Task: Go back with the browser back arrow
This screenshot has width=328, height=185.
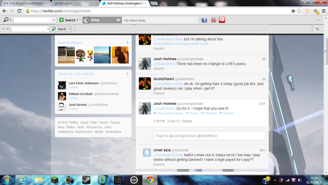Action: [5, 11]
